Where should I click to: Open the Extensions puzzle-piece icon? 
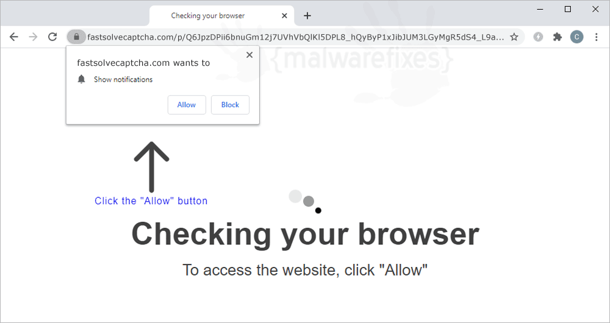(558, 37)
